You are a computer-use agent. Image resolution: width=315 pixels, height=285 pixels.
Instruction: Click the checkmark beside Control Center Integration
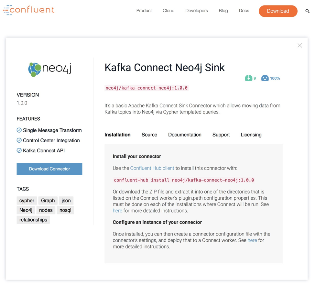pyautogui.click(x=19, y=140)
